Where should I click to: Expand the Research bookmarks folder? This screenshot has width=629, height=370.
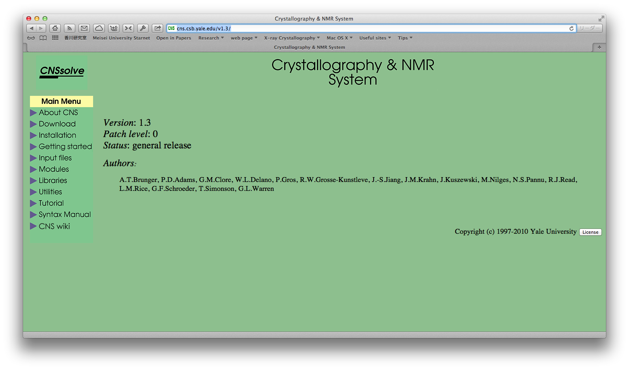tap(211, 38)
